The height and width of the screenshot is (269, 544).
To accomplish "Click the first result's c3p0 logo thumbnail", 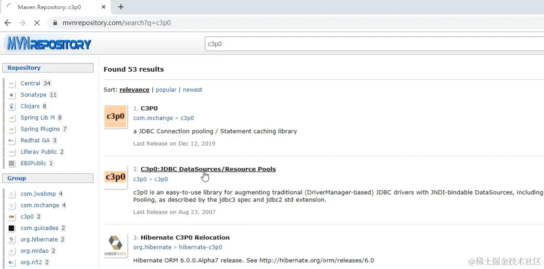I will (x=115, y=116).
